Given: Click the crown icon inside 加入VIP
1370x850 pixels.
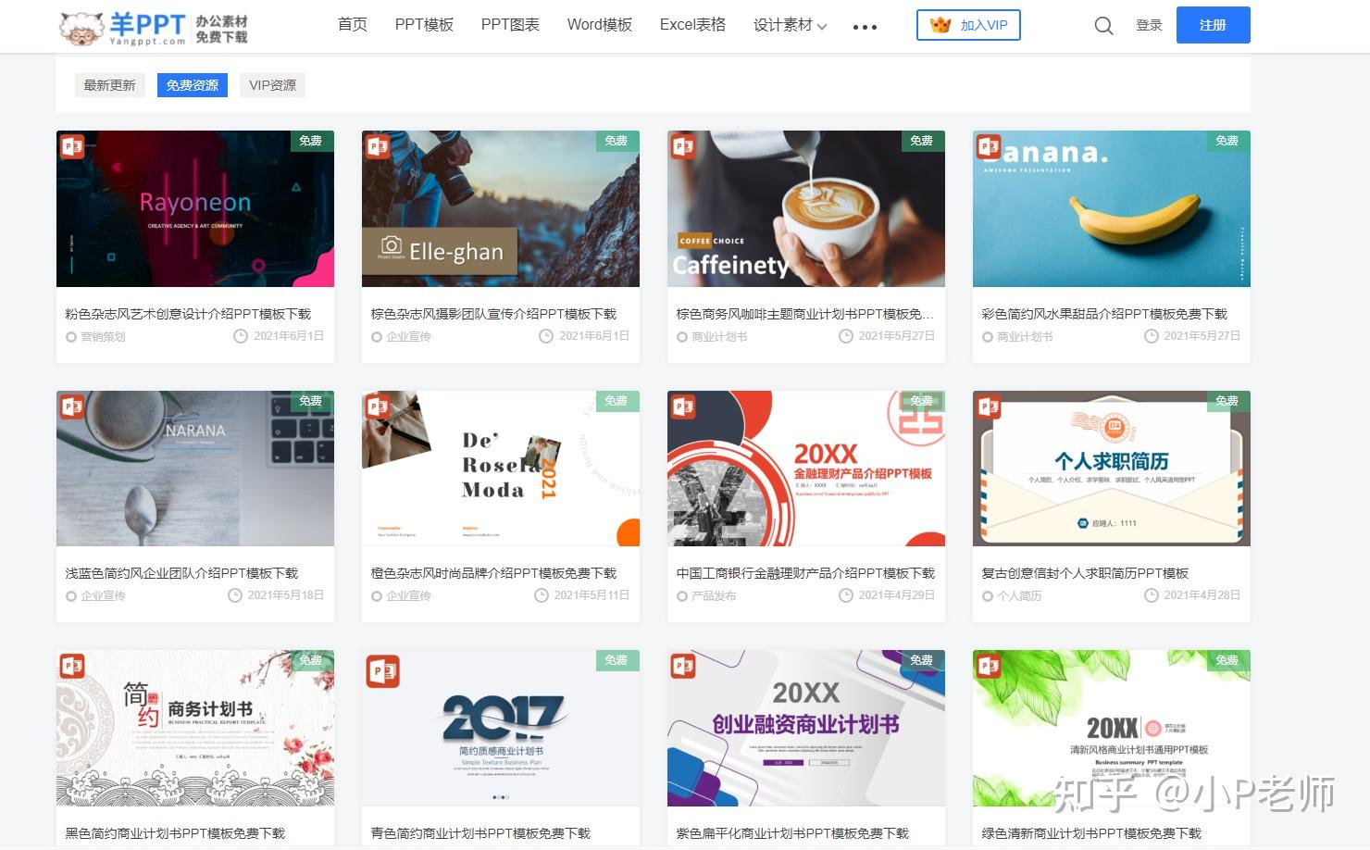Looking at the screenshot, I should pyautogui.click(x=940, y=26).
